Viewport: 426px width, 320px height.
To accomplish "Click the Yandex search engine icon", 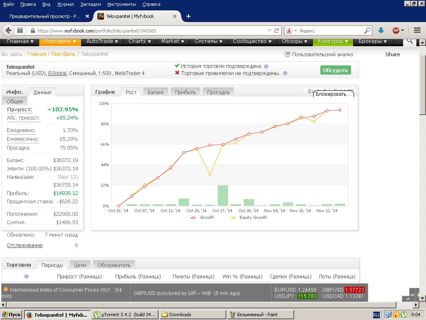I will pos(289,30).
